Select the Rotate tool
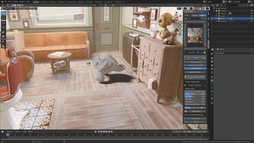This screenshot has height=143, width=254. [x=4, y=27]
